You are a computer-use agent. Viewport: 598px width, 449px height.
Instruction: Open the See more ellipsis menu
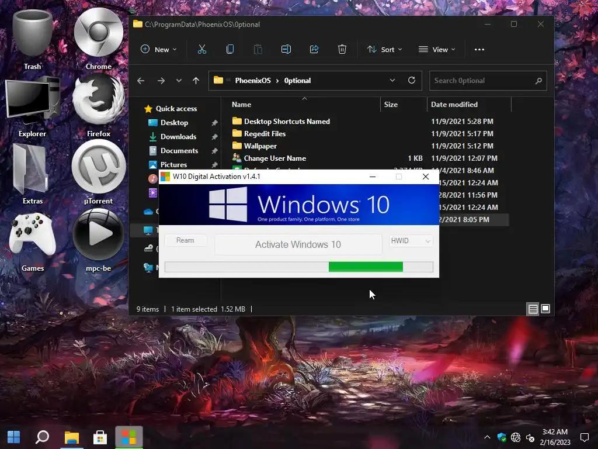[479, 49]
